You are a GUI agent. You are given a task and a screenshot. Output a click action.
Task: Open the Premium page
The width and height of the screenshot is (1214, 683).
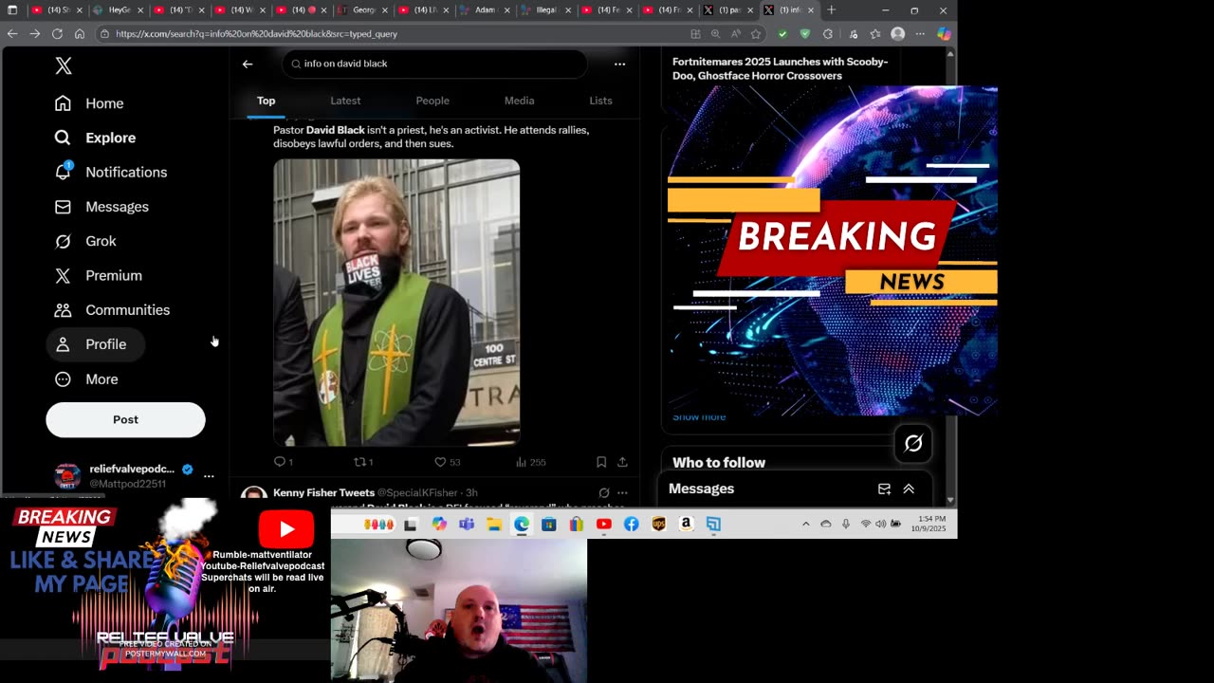[99, 276]
